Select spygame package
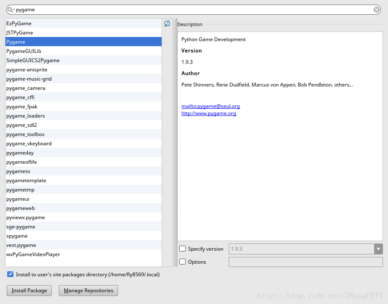This screenshot has height=304, width=388. pos(84,236)
